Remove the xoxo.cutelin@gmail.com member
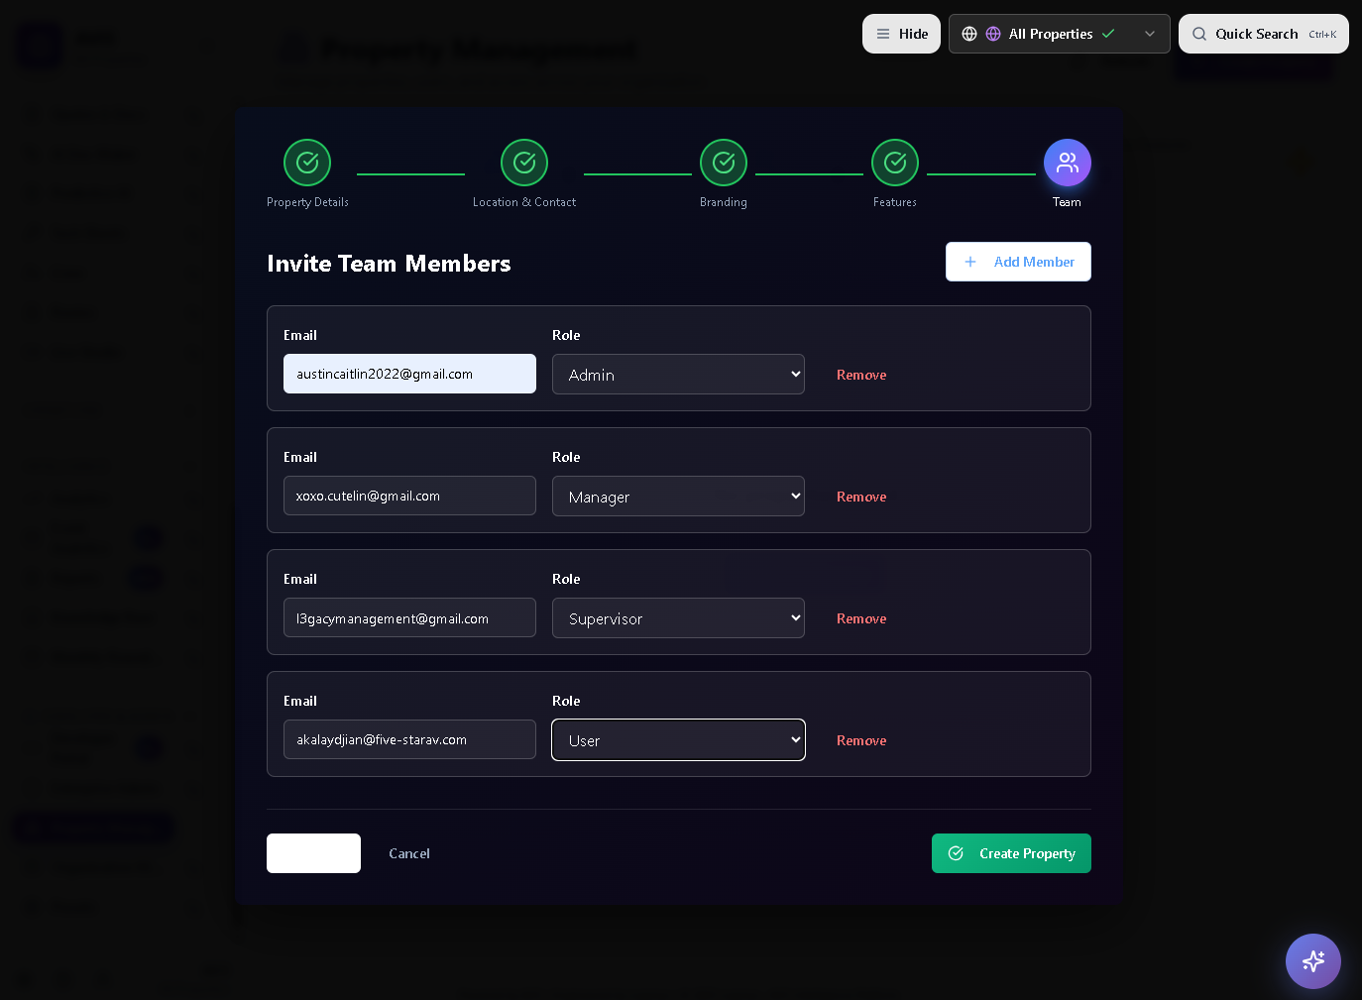 point(861,497)
